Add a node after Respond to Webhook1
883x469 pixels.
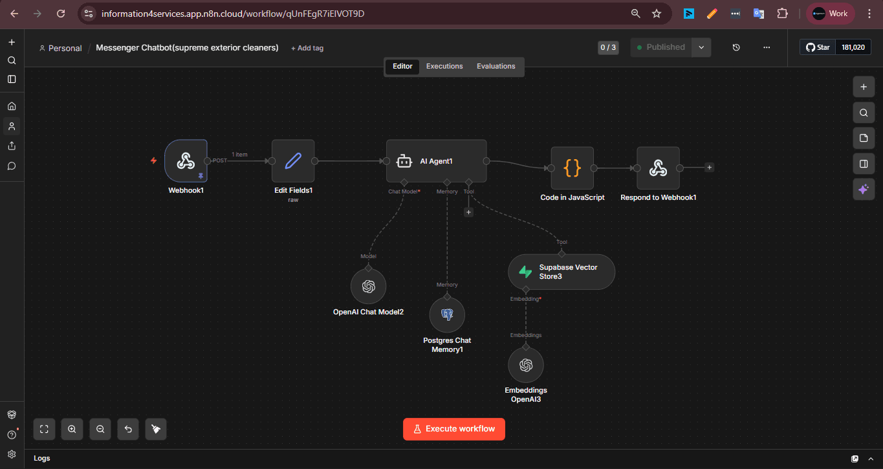click(710, 168)
